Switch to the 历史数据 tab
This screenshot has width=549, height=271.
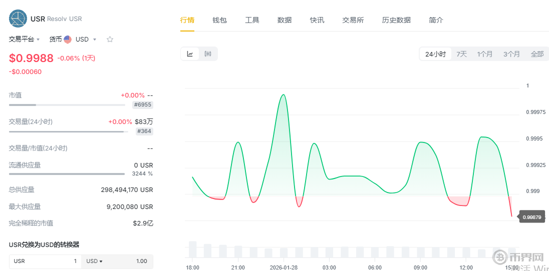pyautogui.click(x=396, y=20)
